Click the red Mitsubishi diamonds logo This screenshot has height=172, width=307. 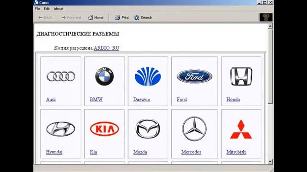241,129
